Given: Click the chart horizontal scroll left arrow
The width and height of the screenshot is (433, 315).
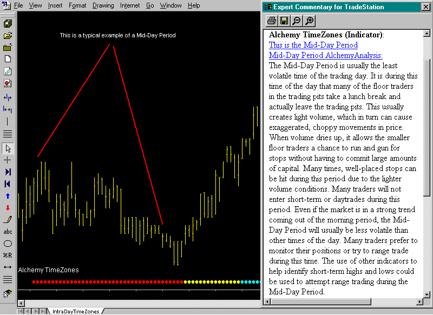Looking at the screenshot, I should pyautogui.click(x=21, y=303).
